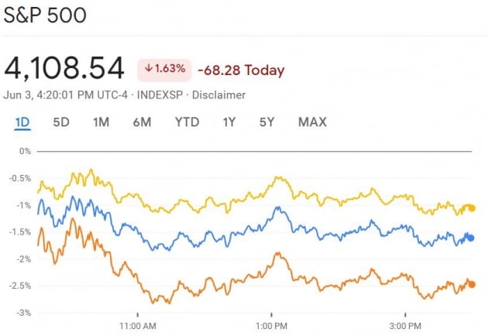Open the MAX range tab
The image size is (488, 336).
tap(312, 122)
